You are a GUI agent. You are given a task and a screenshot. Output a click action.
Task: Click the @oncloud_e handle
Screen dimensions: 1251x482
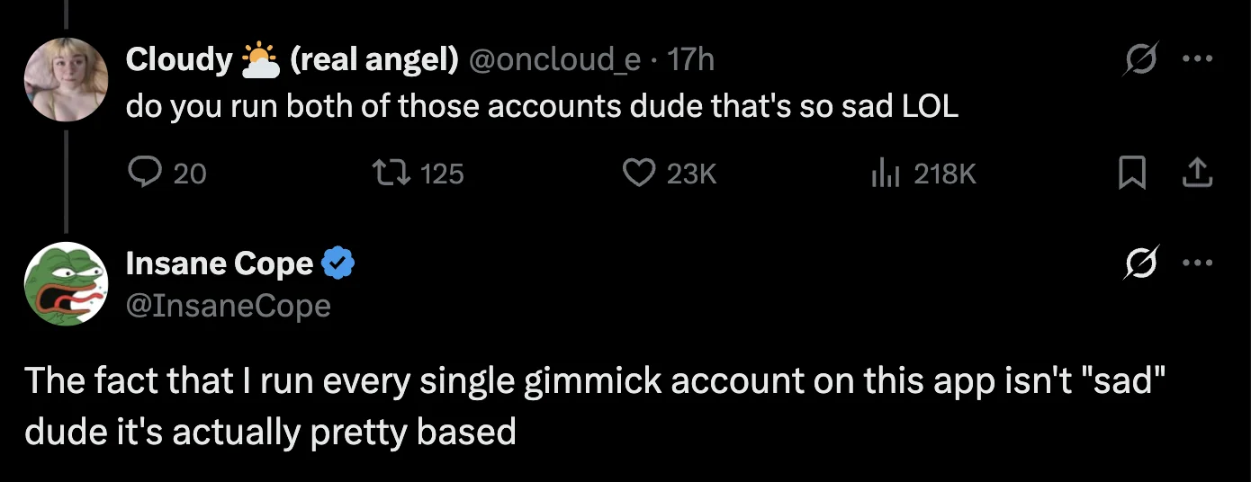pos(554,59)
